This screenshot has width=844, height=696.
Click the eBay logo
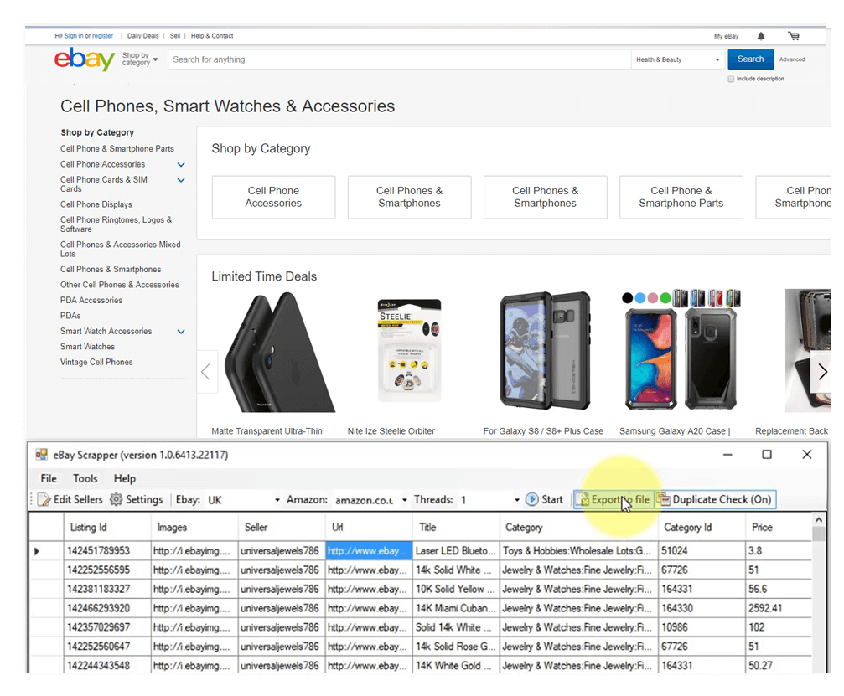85,59
